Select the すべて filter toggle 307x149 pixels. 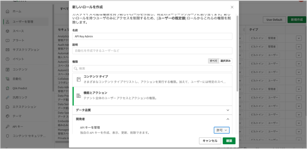pyautogui.click(x=213, y=61)
